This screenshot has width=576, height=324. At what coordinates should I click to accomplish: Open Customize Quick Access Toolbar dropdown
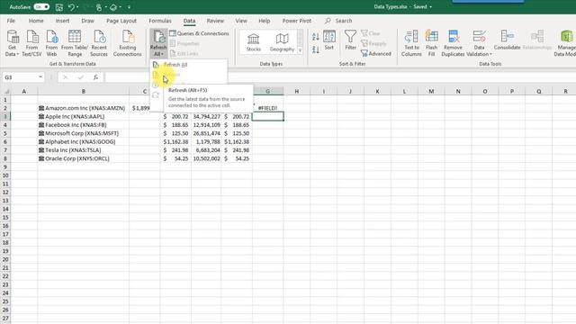coord(129,7)
